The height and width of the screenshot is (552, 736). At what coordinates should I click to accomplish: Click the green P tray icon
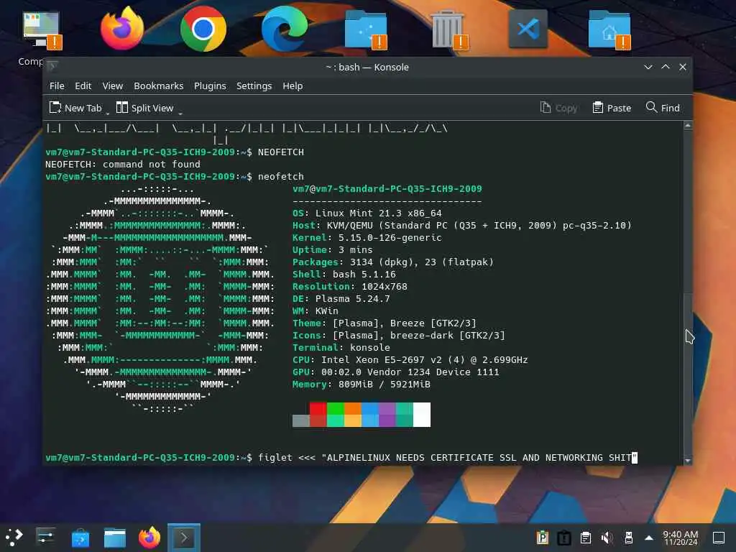pos(543,538)
